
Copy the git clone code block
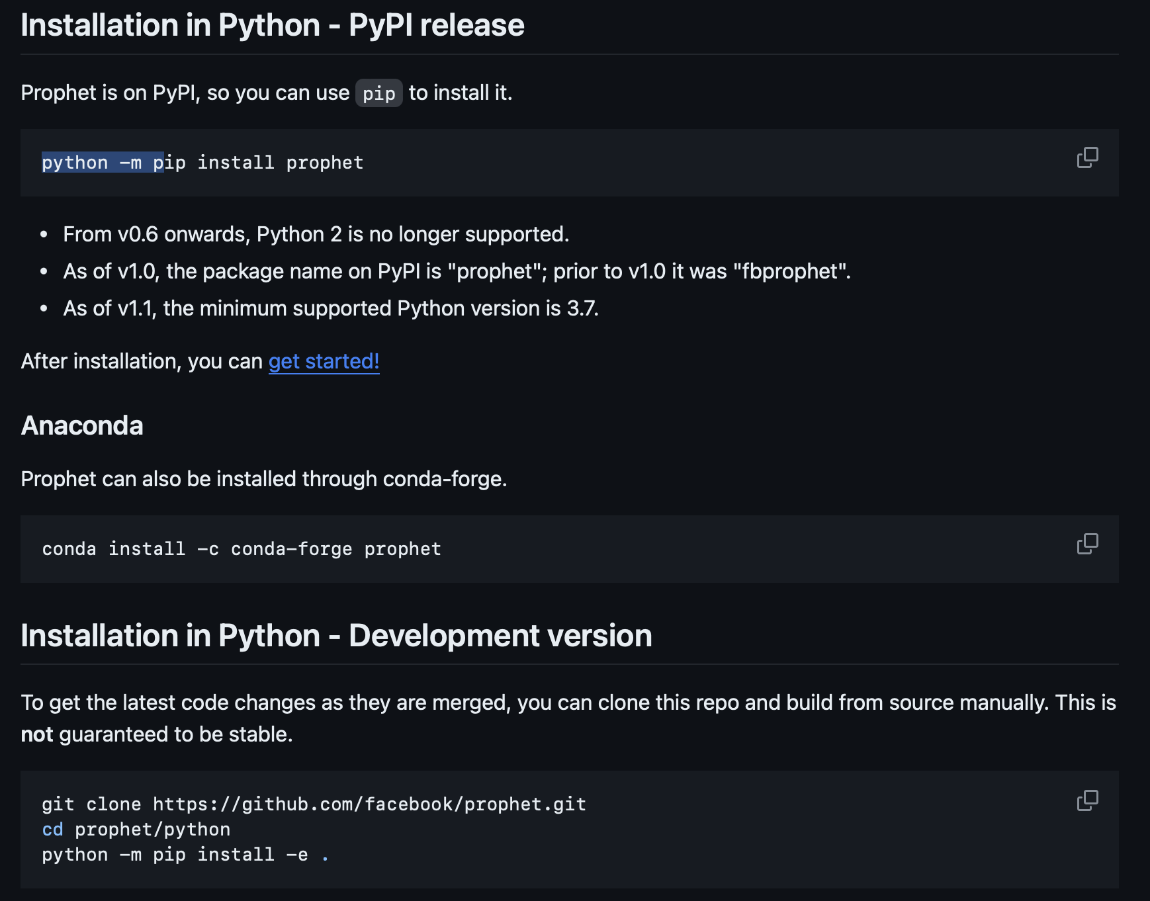point(1087,800)
